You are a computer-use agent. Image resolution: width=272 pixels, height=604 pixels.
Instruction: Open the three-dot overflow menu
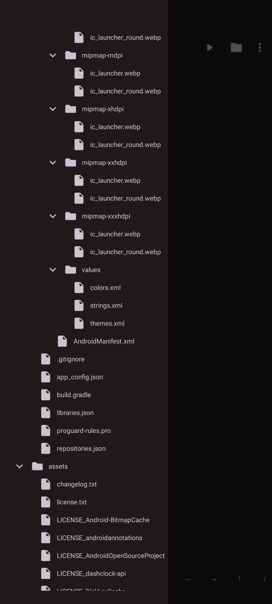[x=260, y=48]
